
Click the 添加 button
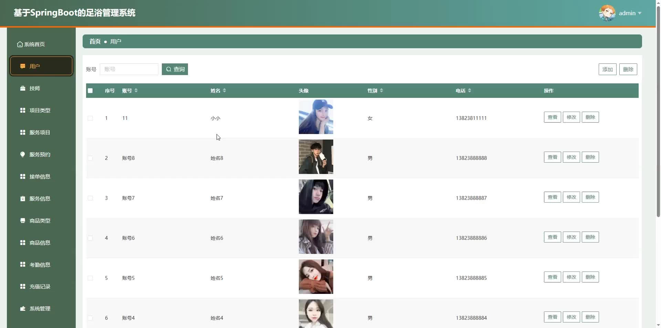tap(607, 69)
